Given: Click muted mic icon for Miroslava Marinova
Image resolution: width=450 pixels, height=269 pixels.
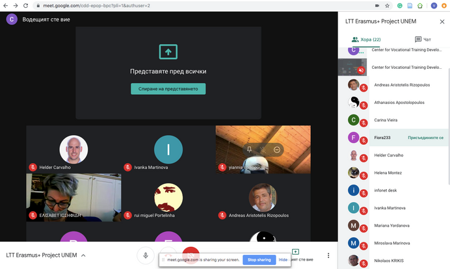Looking at the screenshot, I should coord(364,246).
